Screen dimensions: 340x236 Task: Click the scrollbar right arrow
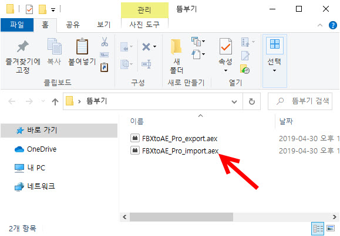(x=335, y=217)
